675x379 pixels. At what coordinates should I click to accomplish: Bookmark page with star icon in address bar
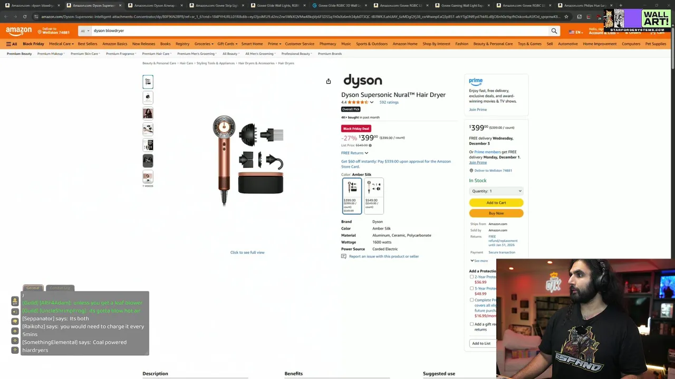tap(566, 16)
